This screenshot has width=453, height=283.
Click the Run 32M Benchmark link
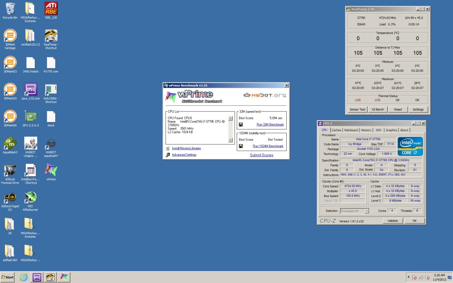[x=270, y=125]
